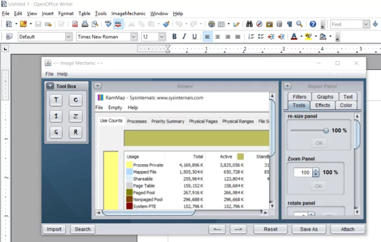This screenshot has height=242, width=381.
Task: Click the Document as E-mail icon
Action: tap(48, 24)
